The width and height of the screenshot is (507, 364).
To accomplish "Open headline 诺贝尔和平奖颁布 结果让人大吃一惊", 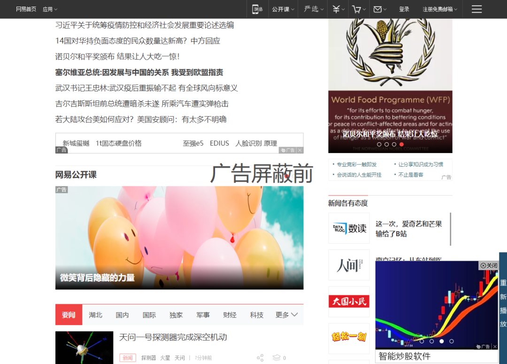I will 117,57.
